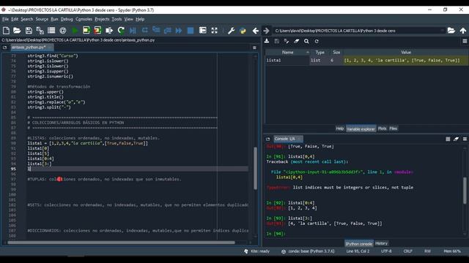Open Variable explorer options menu
The height and width of the screenshot is (263, 469).
click(x=465, y=41)
